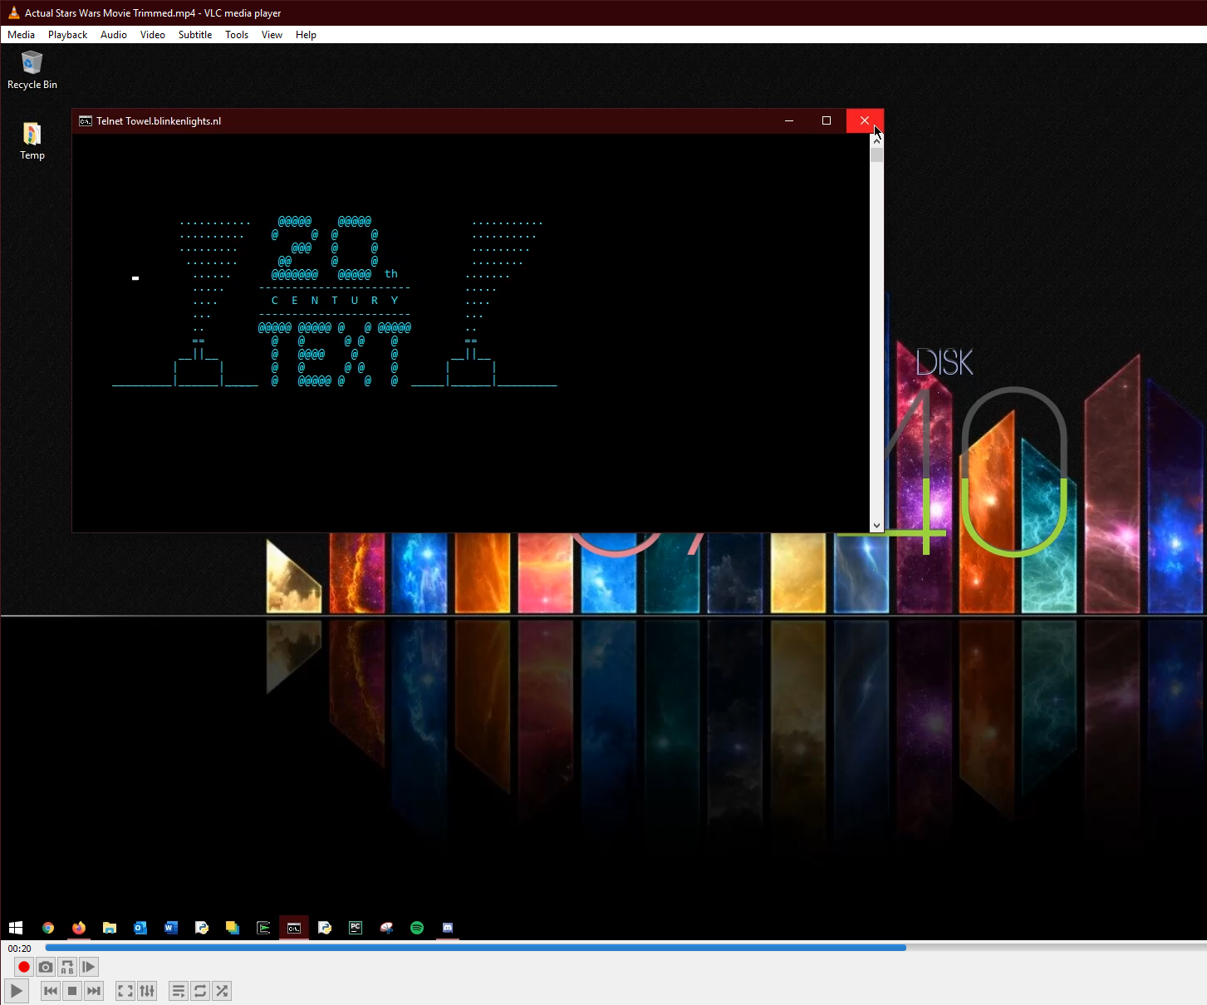This screenshot has height=1005, width=1207.
Task: Stop the video with the Stop button
Action: click(x=71, y=990)
